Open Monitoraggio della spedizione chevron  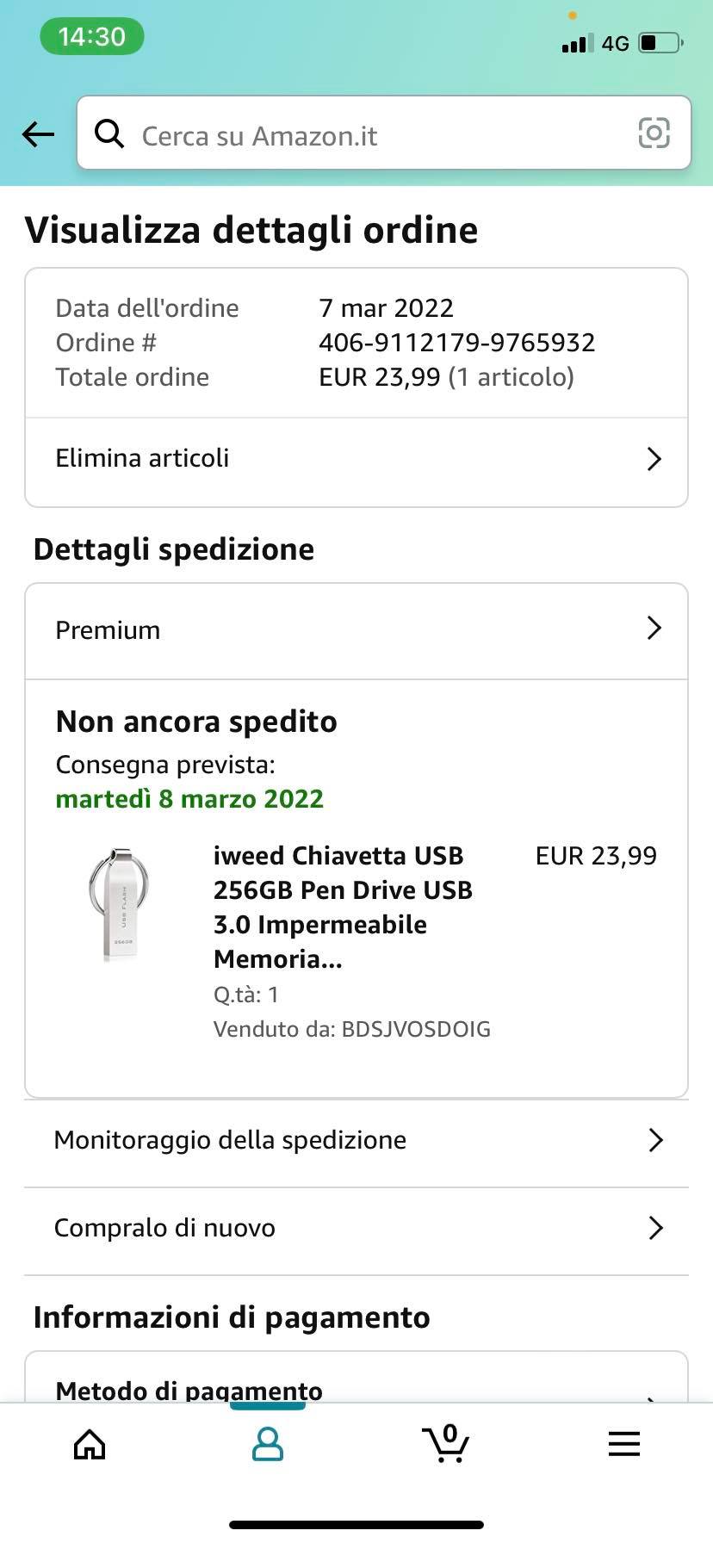click(x=655, y=1140)
